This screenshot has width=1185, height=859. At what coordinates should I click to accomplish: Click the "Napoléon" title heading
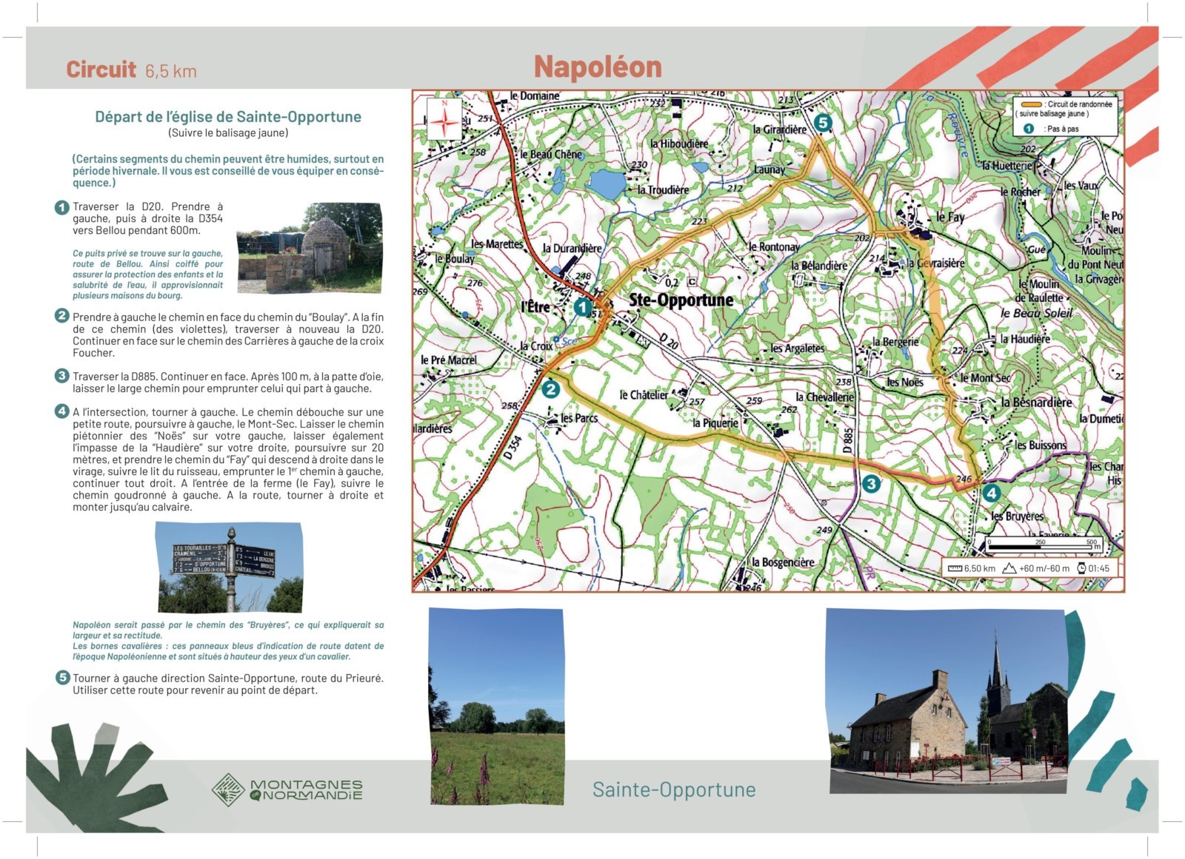[598, 67]
